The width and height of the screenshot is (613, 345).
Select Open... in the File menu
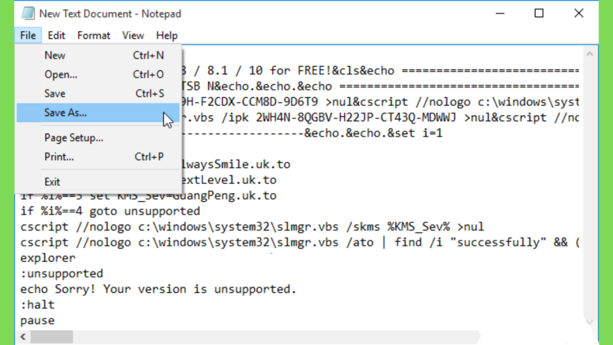(x=98, y=74)
